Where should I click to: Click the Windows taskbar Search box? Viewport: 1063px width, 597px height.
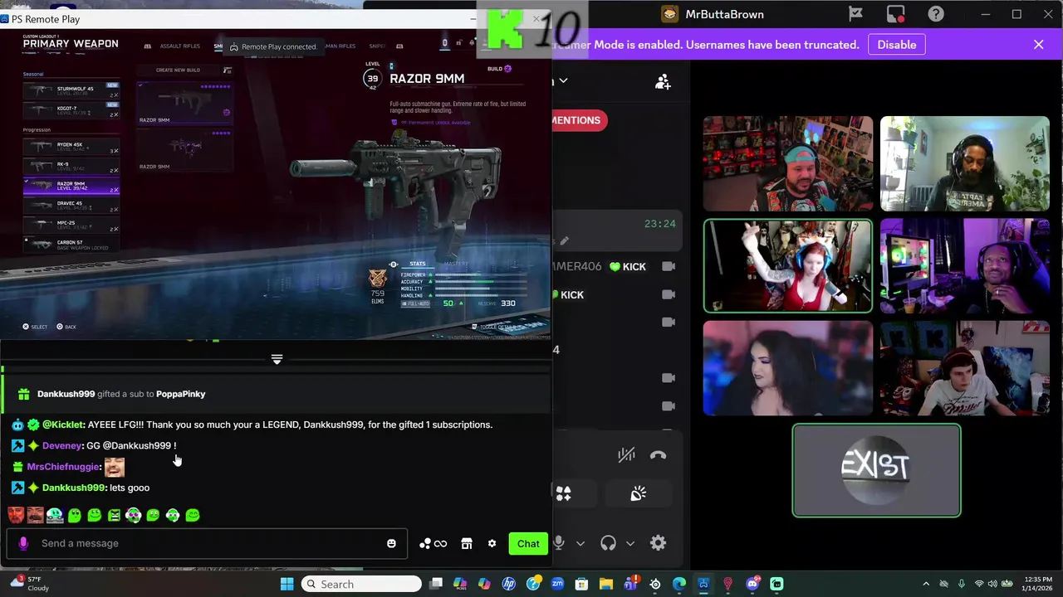coord(361,584)
